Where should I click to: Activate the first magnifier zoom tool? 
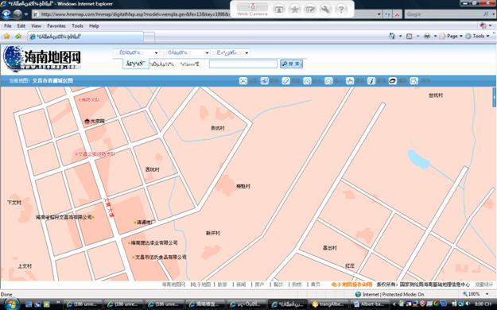307,81
